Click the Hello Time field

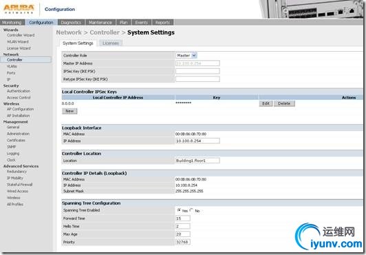(x=183, y=226)
